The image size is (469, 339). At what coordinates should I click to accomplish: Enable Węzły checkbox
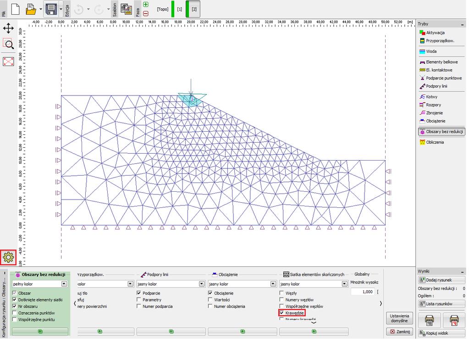click(281, 293)
